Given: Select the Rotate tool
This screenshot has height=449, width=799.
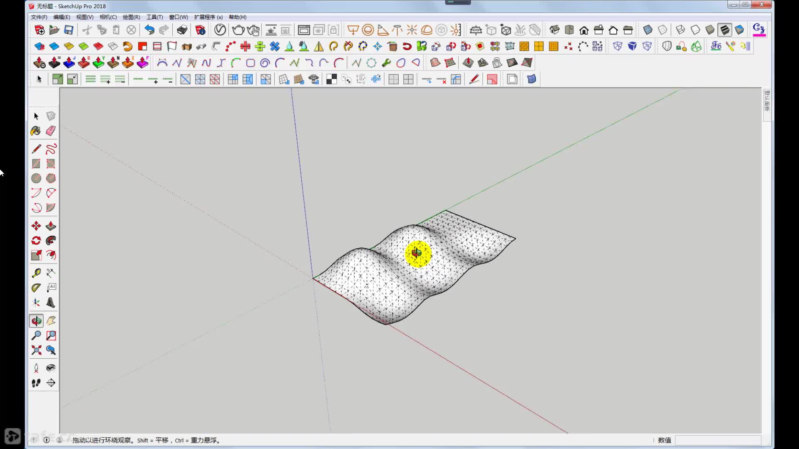Looking at the screenshot, I should click(x=36, y=241).
